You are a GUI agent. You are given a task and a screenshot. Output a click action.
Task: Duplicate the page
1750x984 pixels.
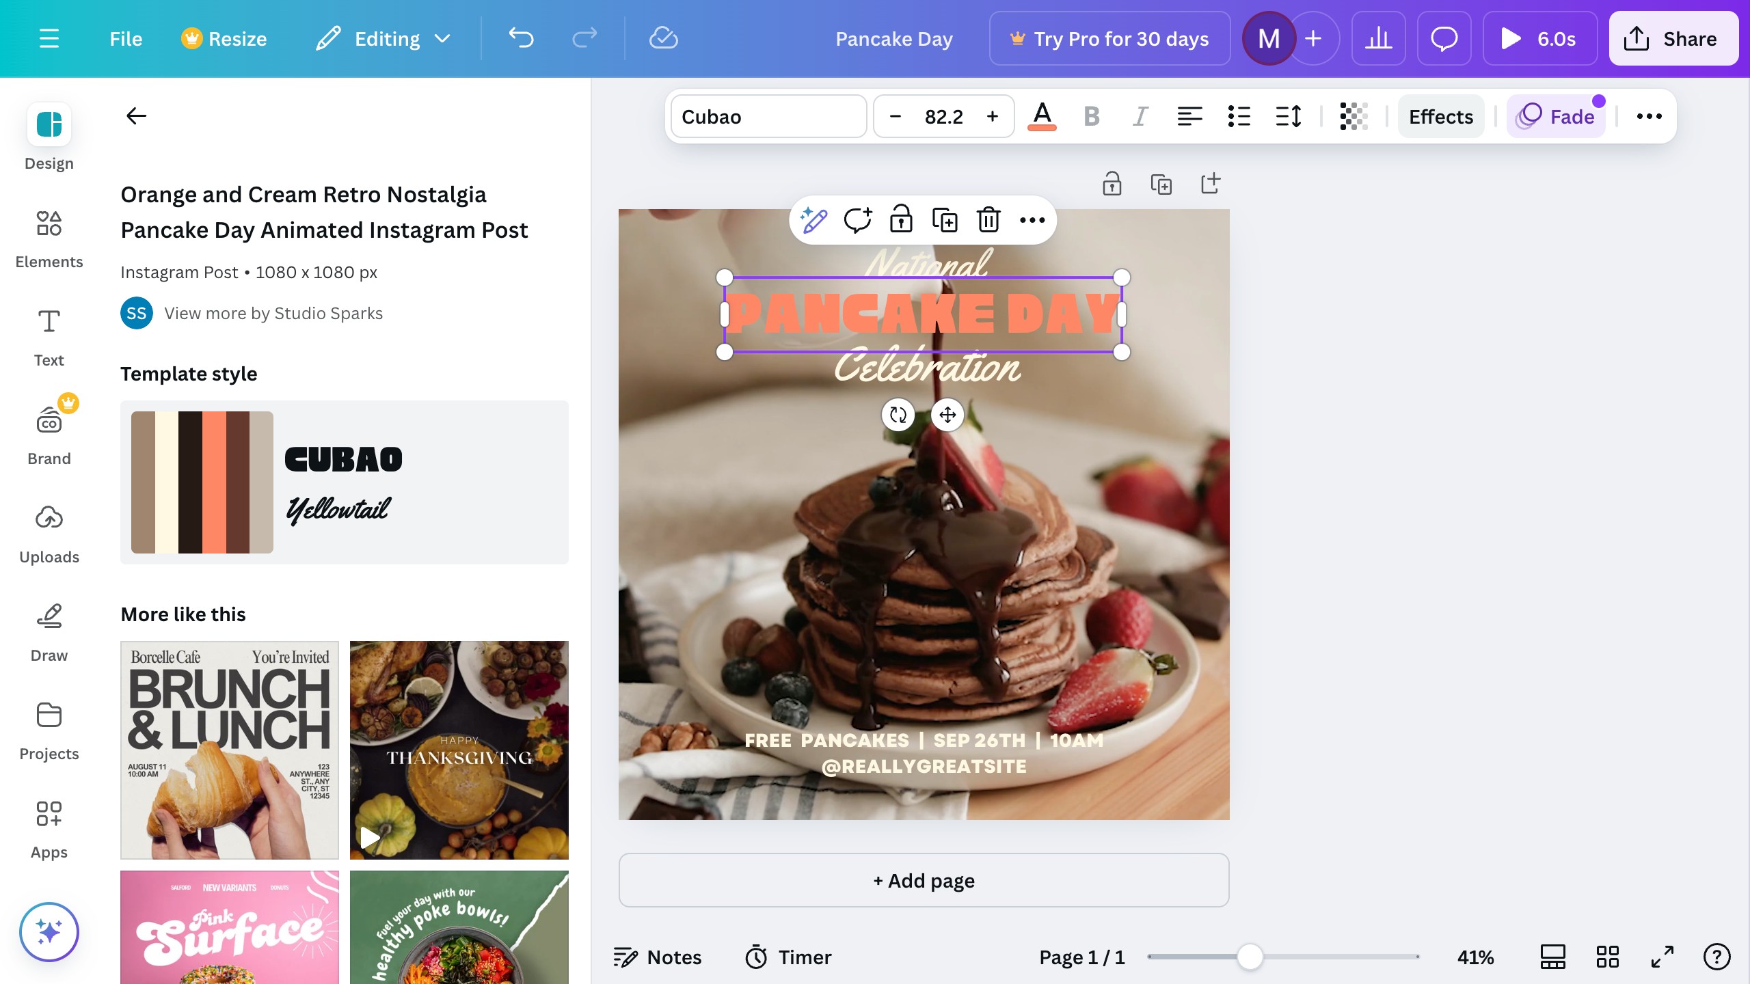point(1161,184)
